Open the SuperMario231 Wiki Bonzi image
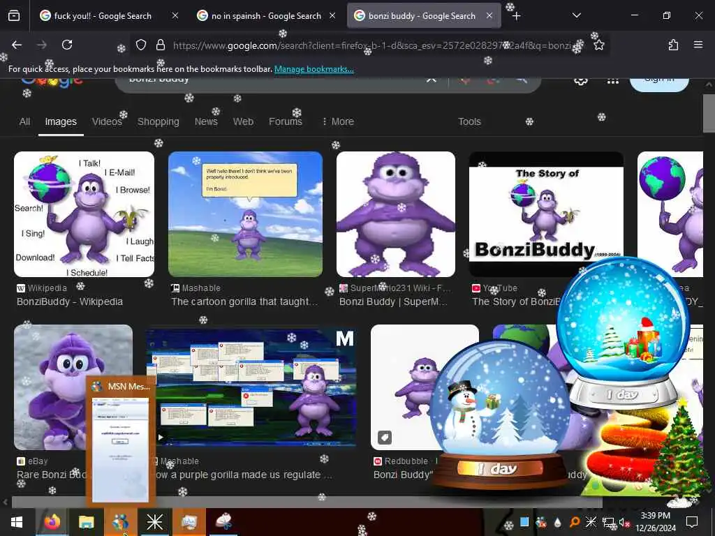The image size is (715, 536). (396, 214)
